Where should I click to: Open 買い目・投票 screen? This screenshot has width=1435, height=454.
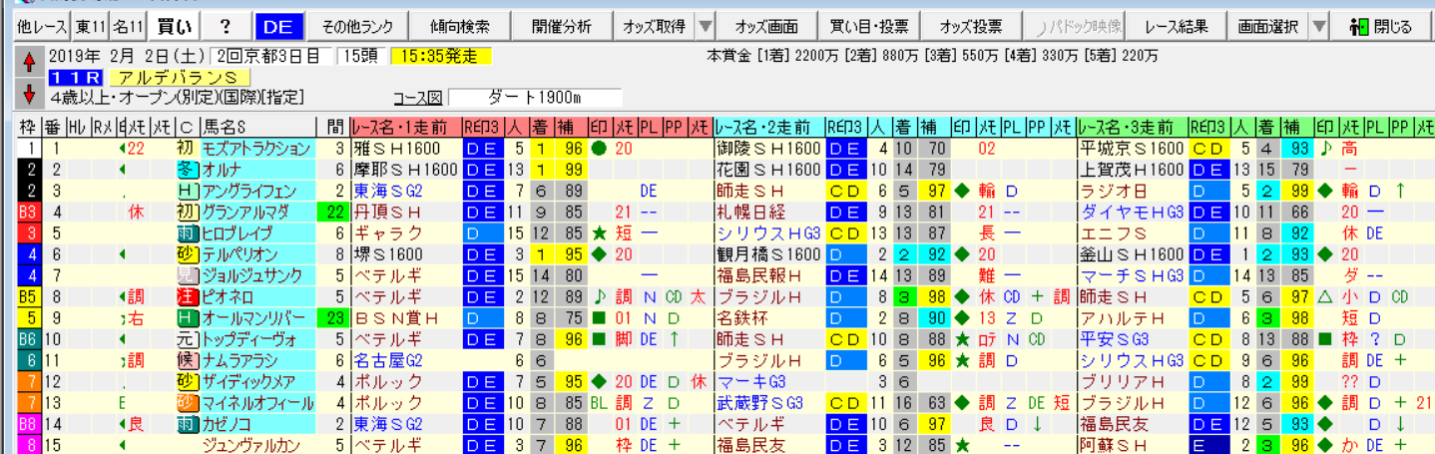(867, 27)
